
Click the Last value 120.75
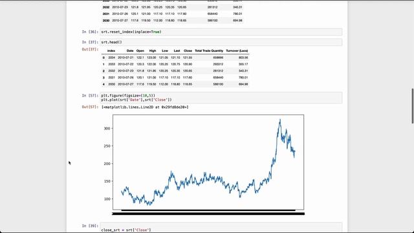point(175,64)
